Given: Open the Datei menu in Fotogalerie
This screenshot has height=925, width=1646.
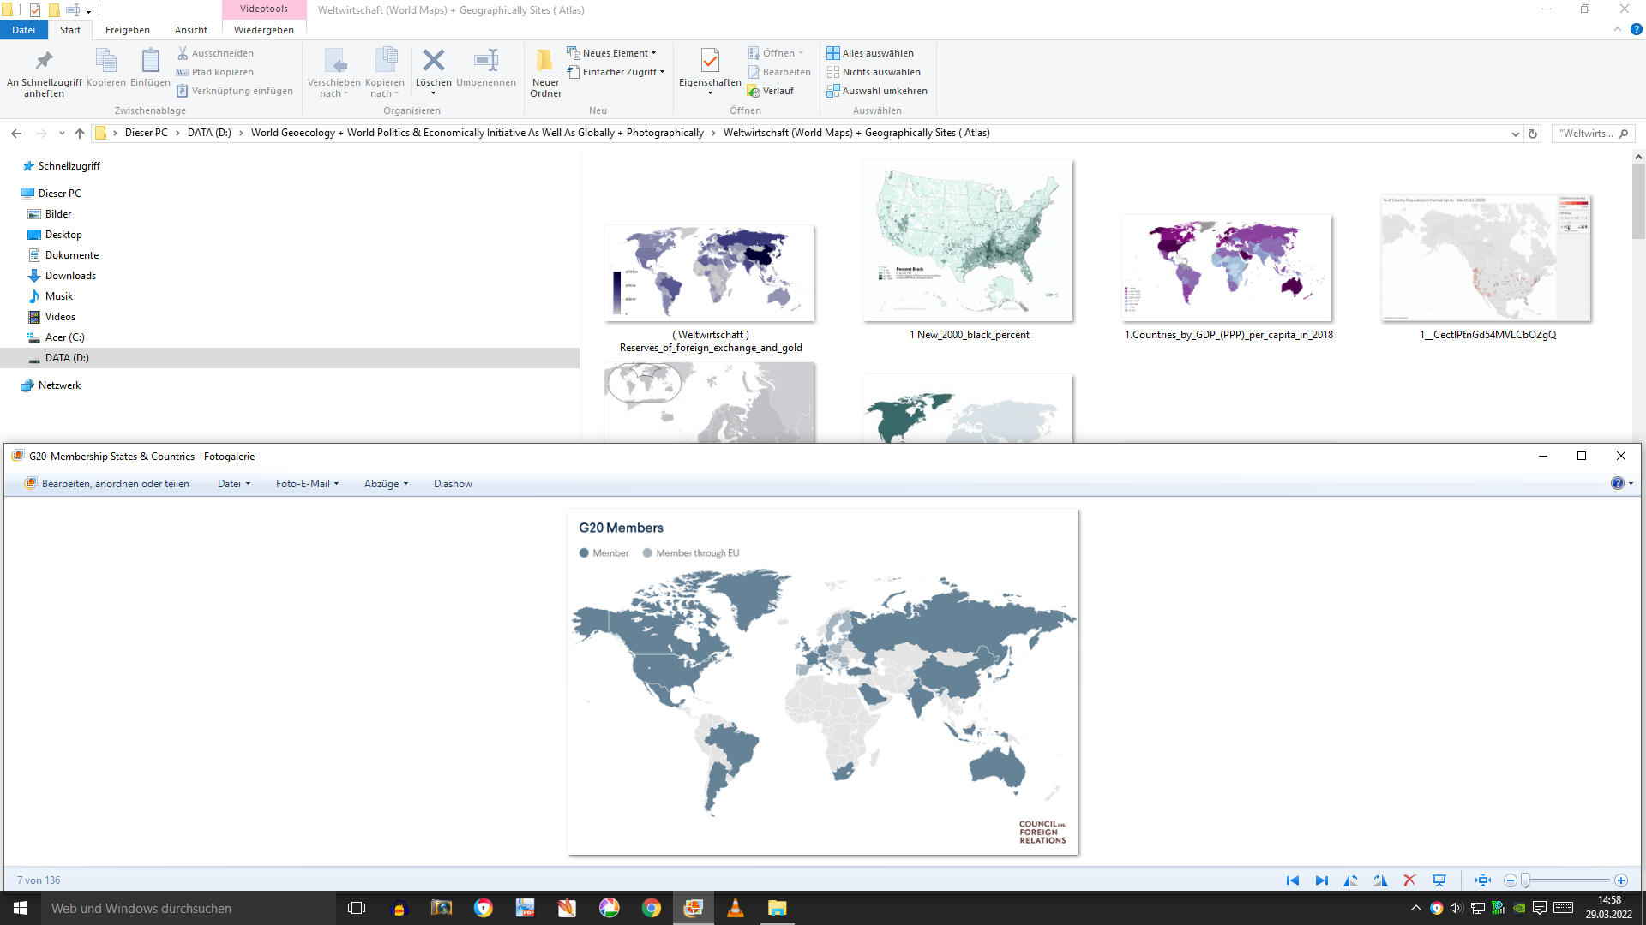Looking at the screenshot, I should point(234,484).
